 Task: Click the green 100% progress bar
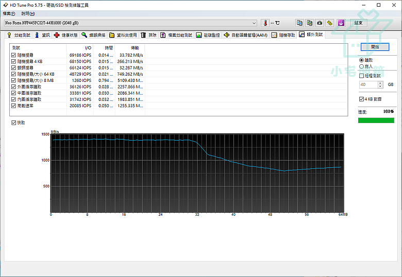click(x=376, y=120)
